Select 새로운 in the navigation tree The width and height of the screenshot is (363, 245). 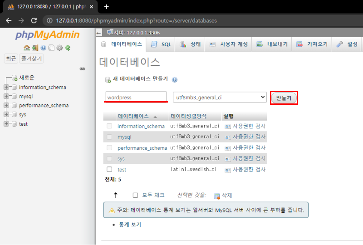(26, 78)
